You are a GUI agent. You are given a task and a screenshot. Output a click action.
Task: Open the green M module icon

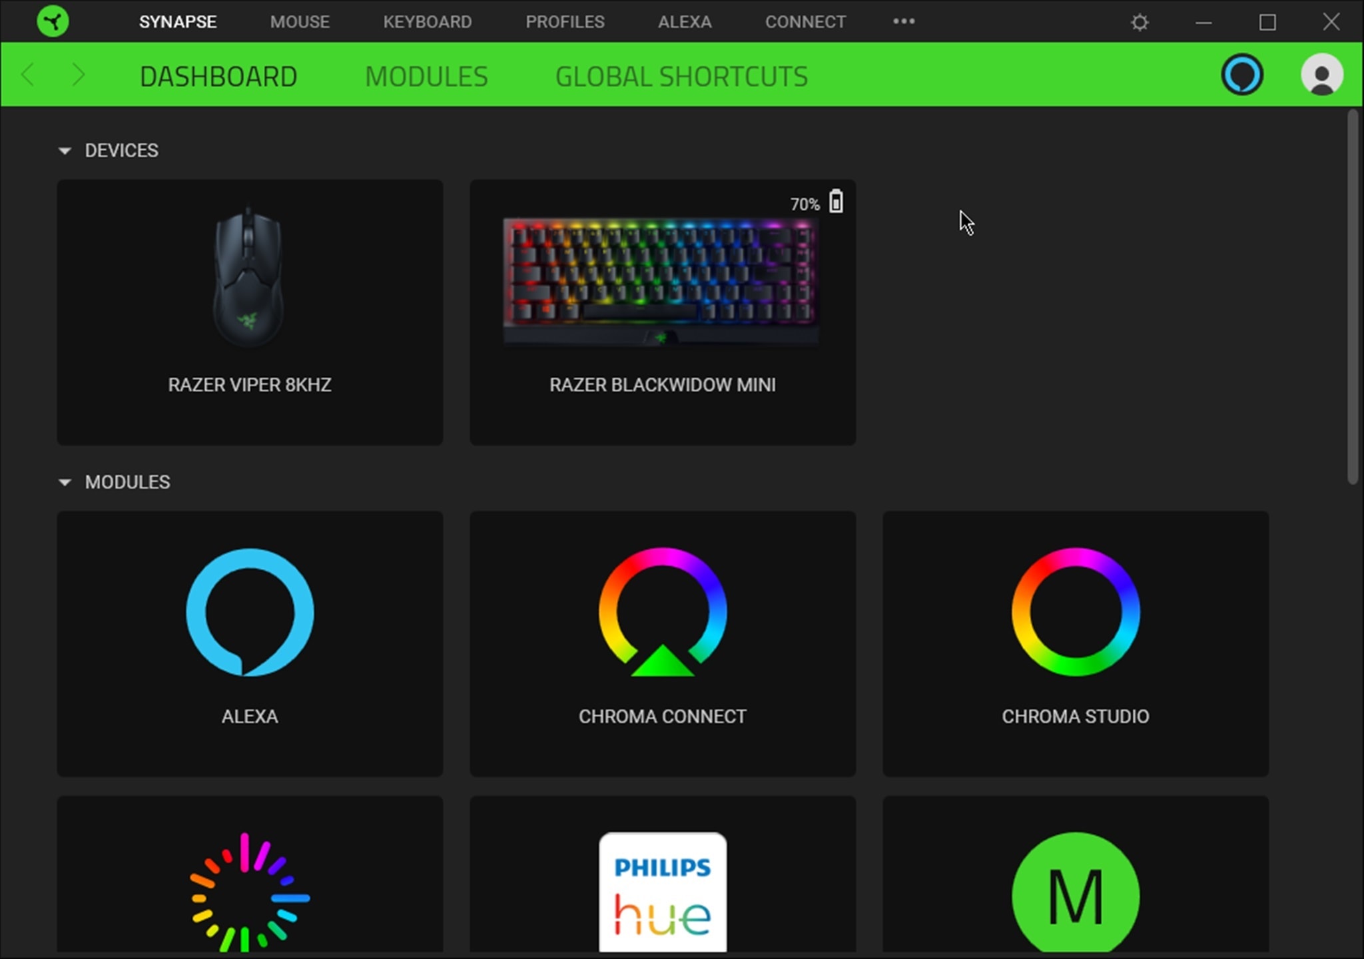(1076, 892)
